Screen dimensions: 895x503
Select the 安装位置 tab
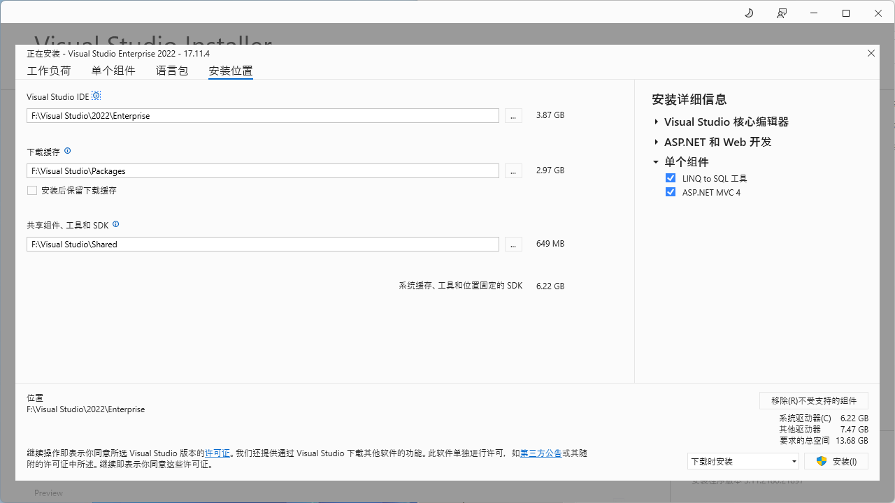click(231, 71)
